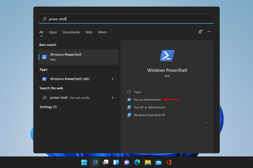253x168 pixels.
Task: Switch to the Apps search tab
Action: (x=53, y=32)
